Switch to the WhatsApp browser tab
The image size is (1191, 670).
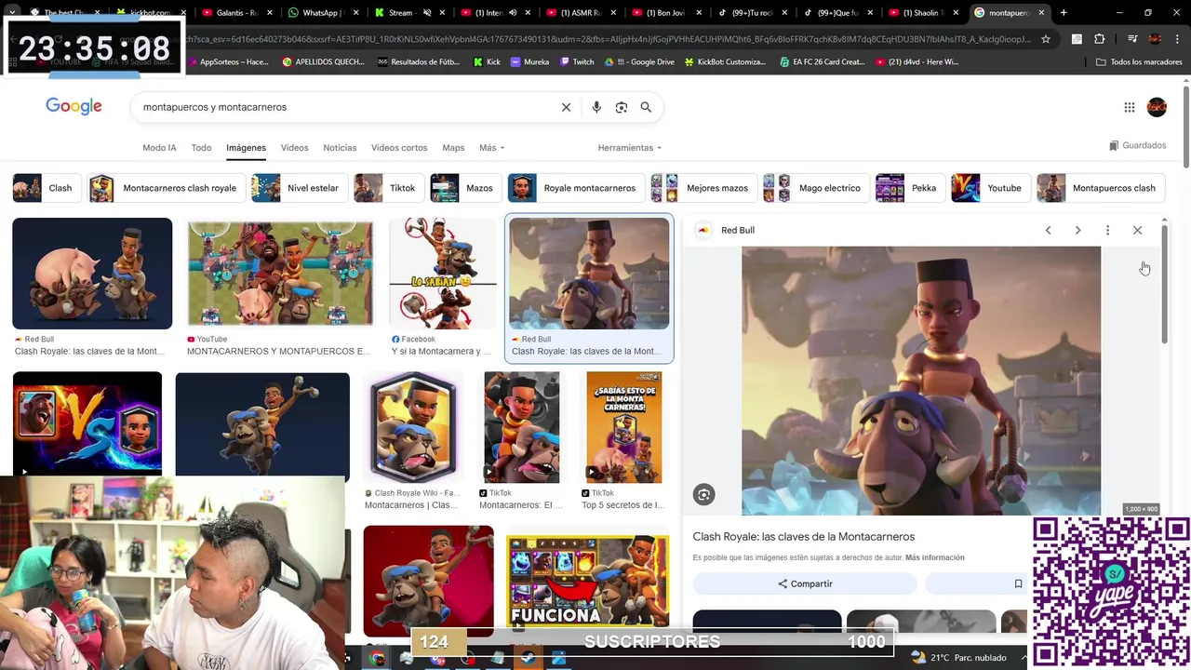[321, 13]
